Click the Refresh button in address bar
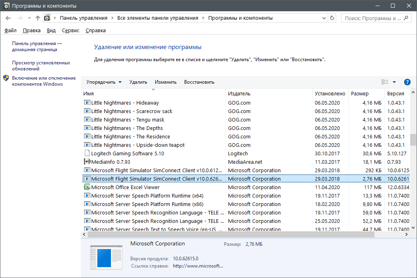 pos(332,18)
